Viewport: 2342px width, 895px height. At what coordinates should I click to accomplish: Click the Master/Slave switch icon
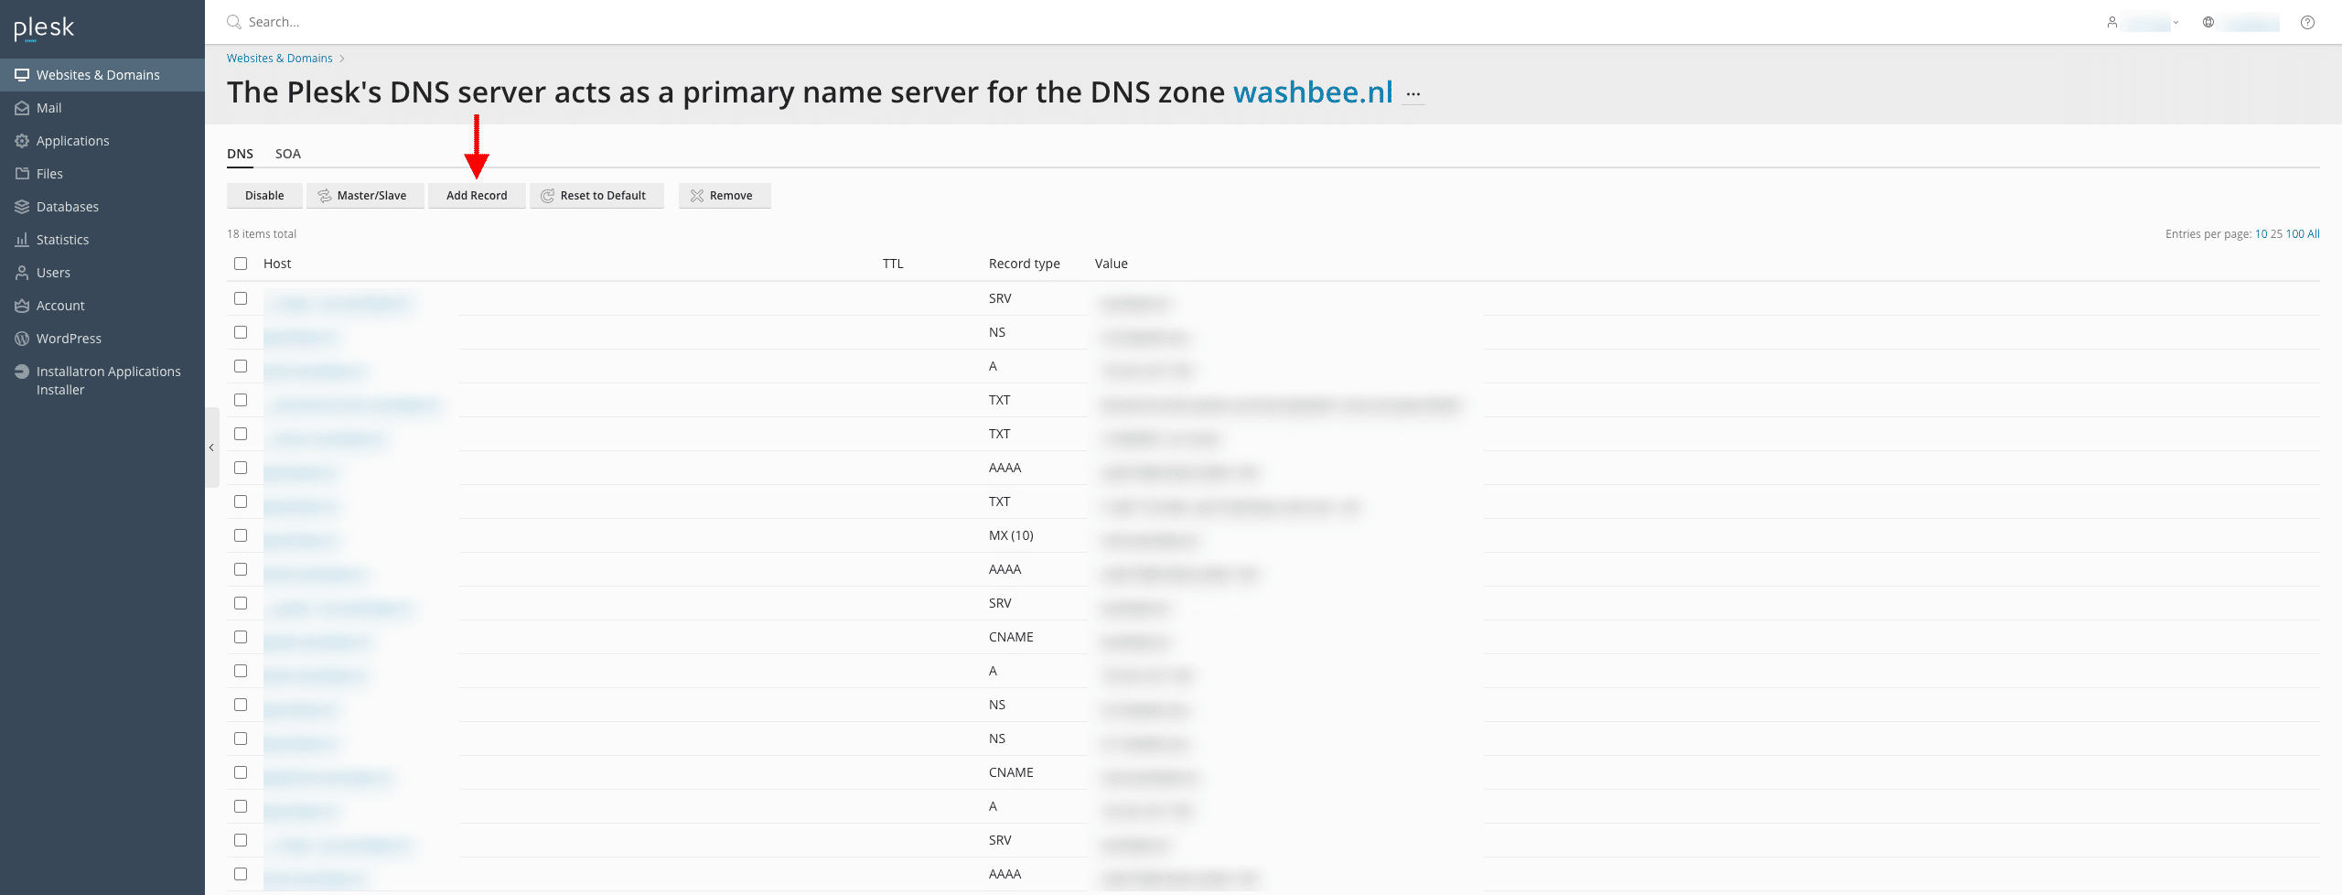(x=325, y=196)
